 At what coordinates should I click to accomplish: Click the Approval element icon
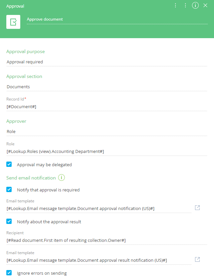click(x=13, y=22)
